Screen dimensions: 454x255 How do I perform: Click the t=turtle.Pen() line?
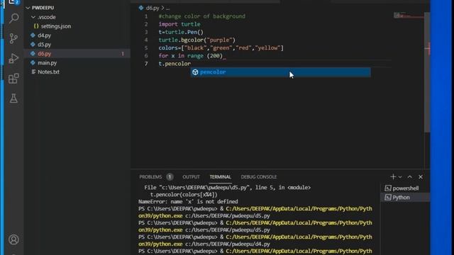[x=181, y=32]
